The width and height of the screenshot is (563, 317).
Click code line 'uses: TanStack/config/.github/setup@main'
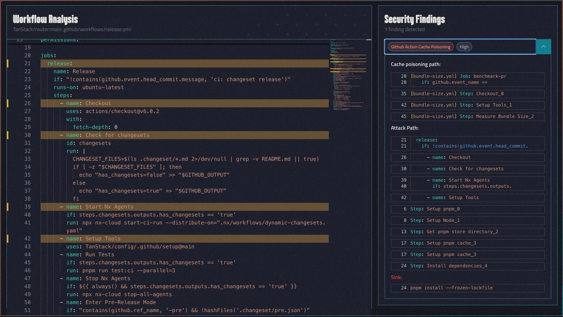point(131,247)
